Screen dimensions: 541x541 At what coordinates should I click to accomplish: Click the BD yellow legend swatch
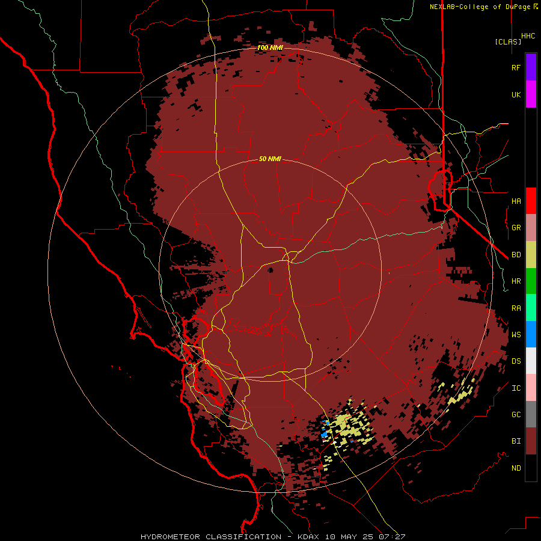(531, 254)
